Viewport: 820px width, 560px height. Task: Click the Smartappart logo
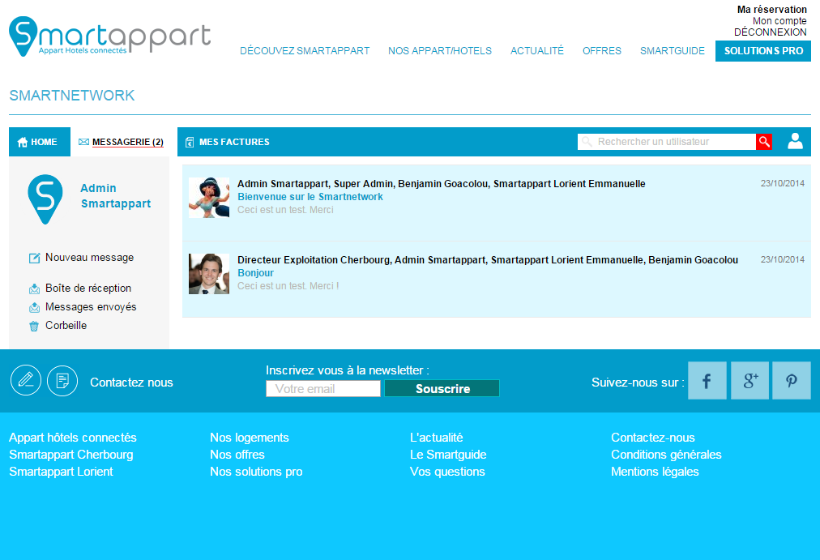click(109, 39)
